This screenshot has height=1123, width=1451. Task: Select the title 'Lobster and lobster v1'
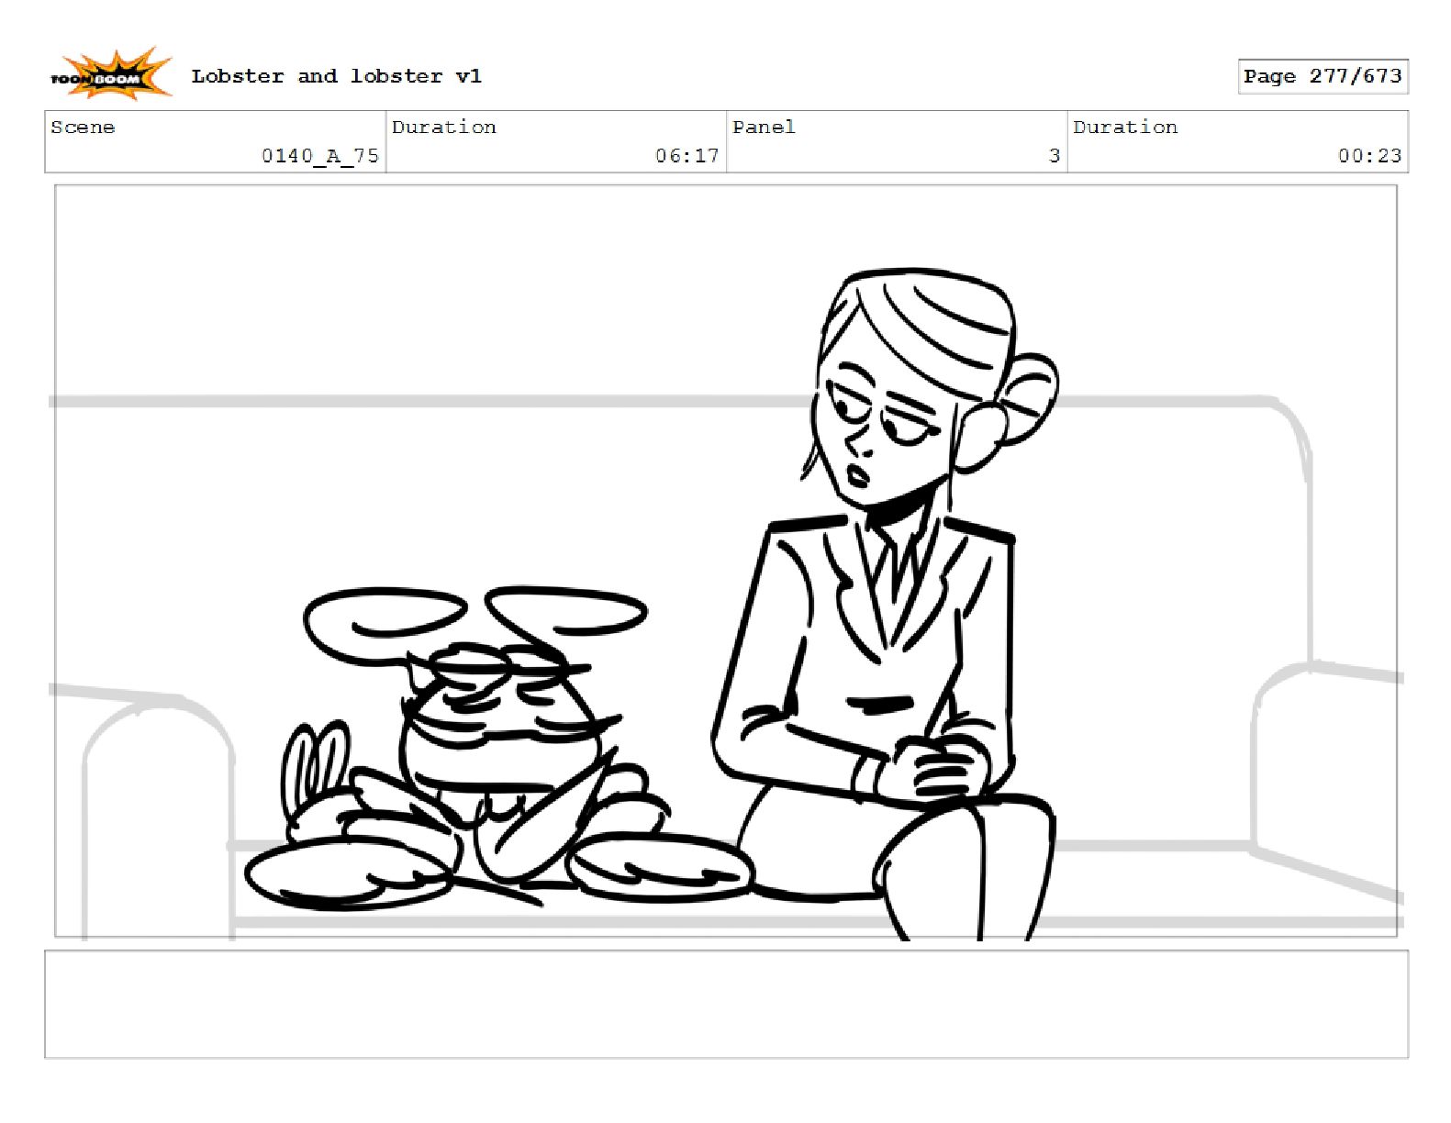click(336, 76)
